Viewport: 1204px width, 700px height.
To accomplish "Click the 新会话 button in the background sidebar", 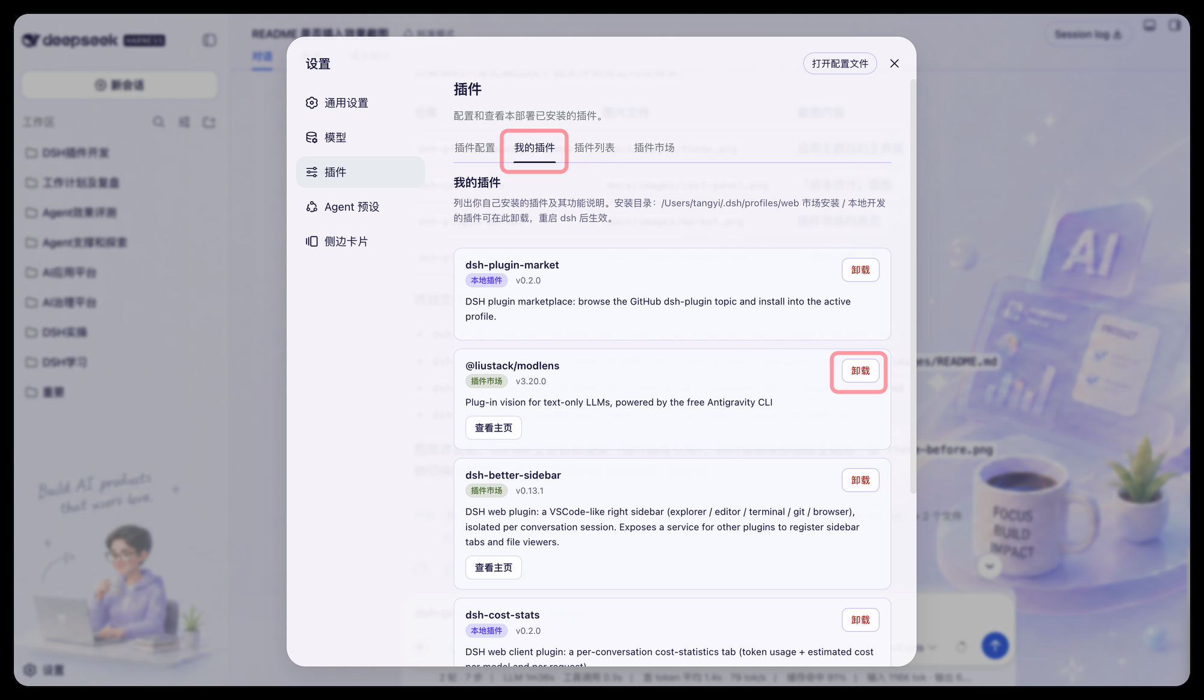I will (x=120, y=85).
